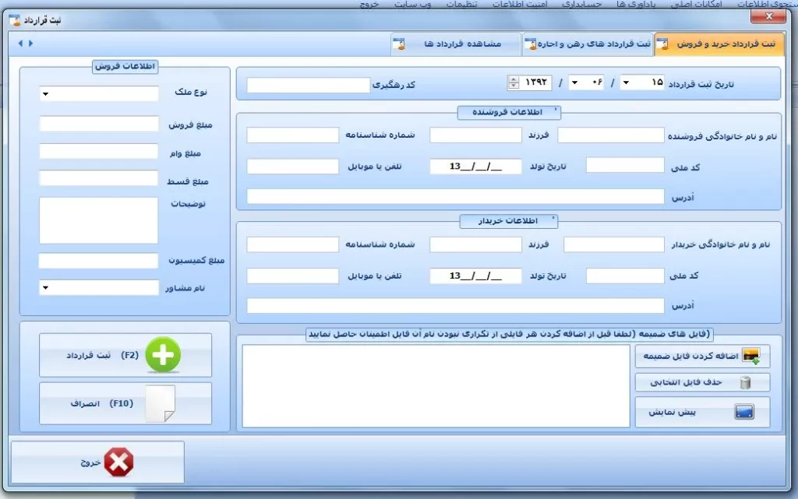Open the contract date day dropdown showing ۱۵
This screenshot has width=798, height=499.
click(626, 83)
